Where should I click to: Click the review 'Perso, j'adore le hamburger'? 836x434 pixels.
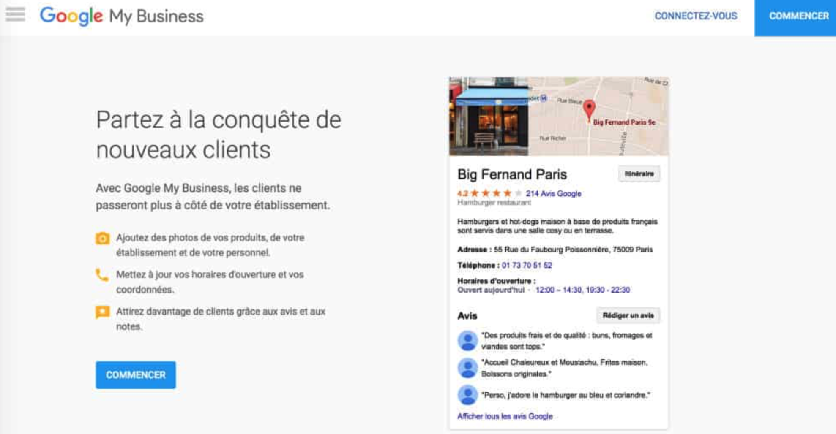coord(566,395)
